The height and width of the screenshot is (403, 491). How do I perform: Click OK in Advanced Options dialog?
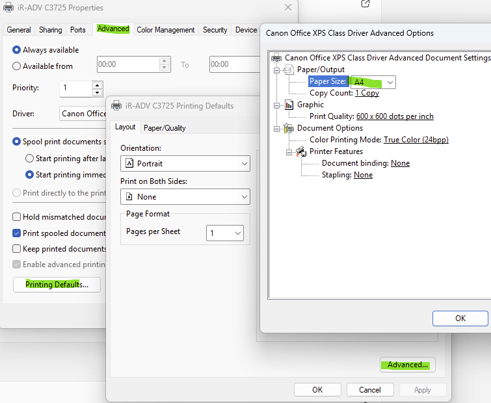click(x=460, y=318)
